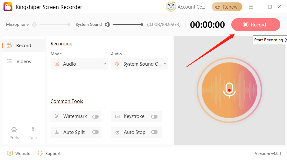This screenshot has height=160, width=287.
Task: Turn on the Keystroke toggle
Action: tap(154, 117)
